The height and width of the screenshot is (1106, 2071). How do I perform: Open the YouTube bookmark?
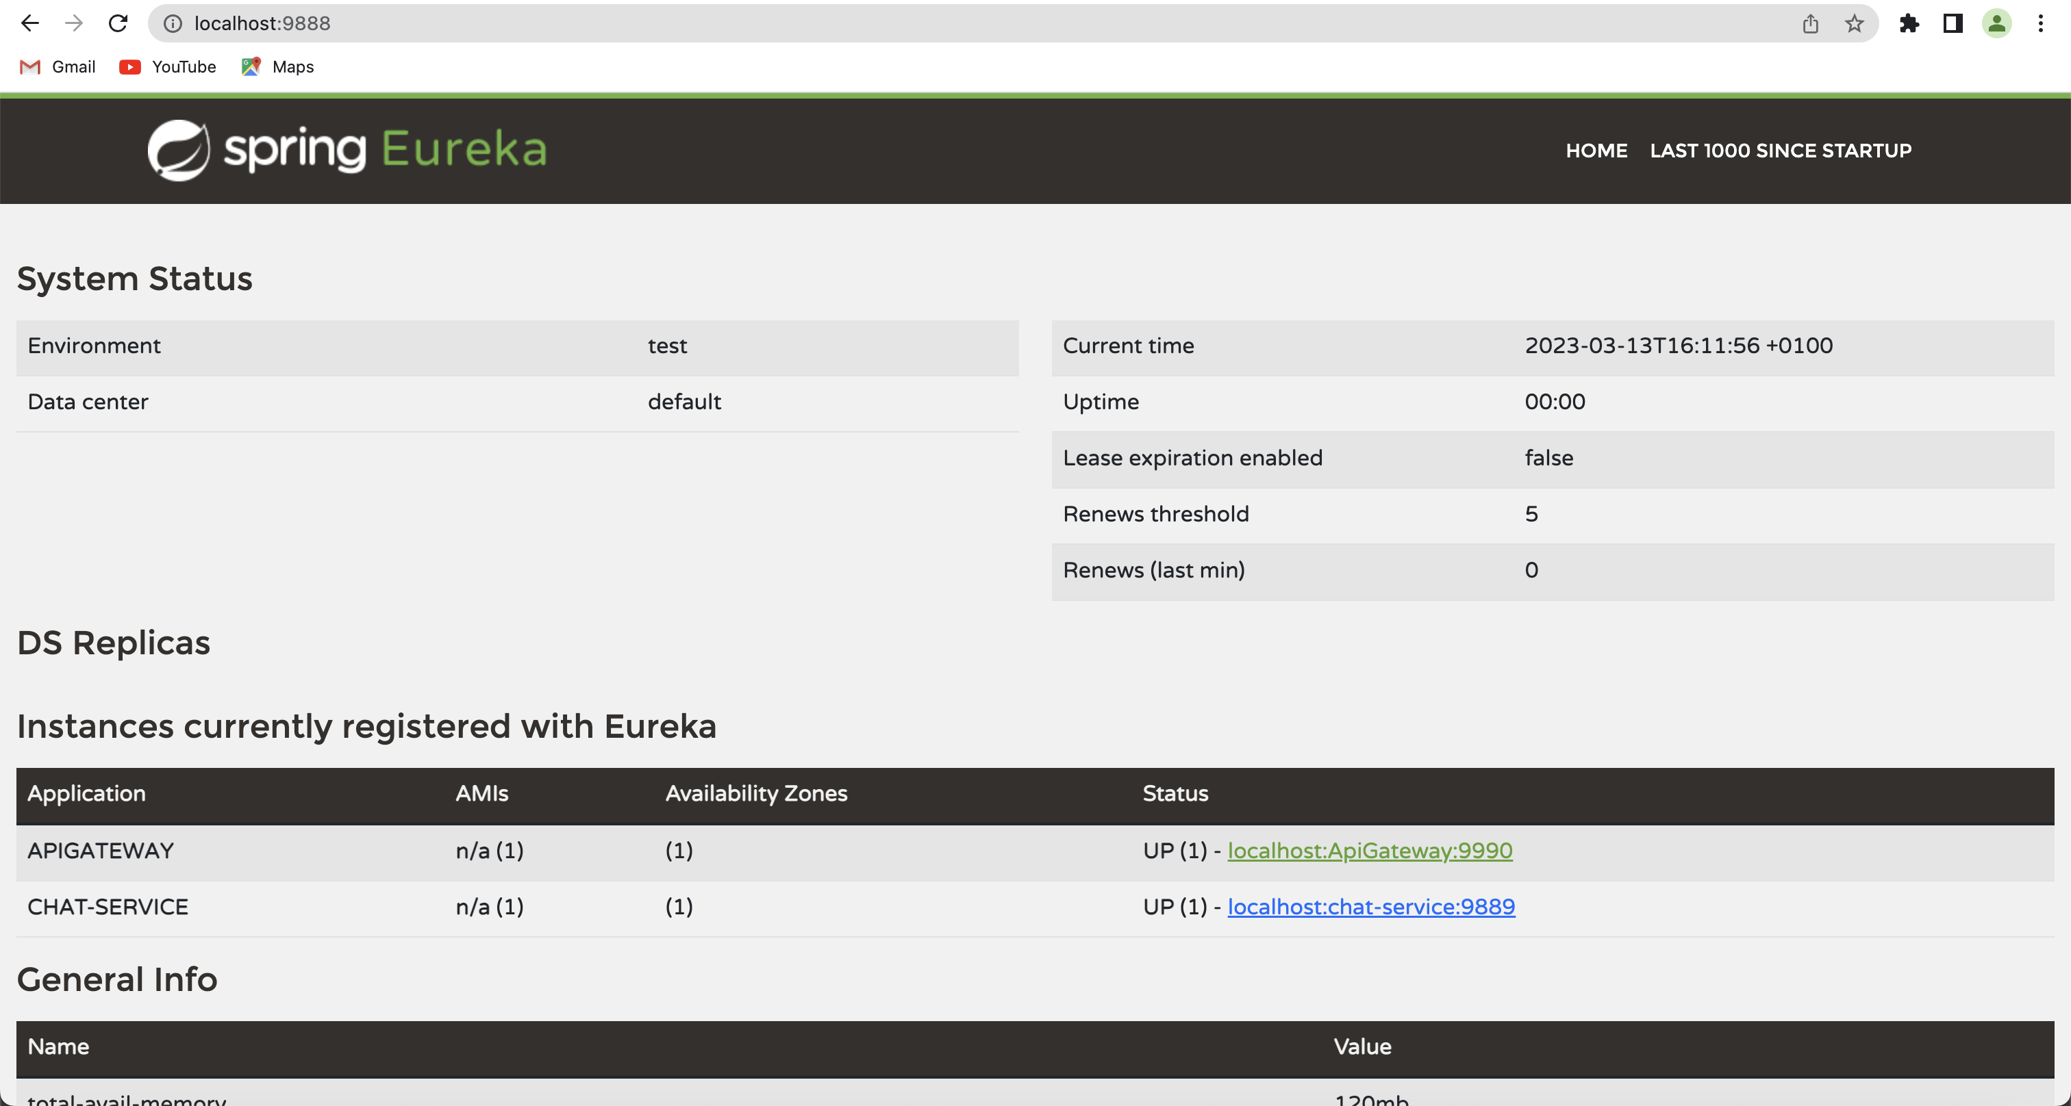168,66
